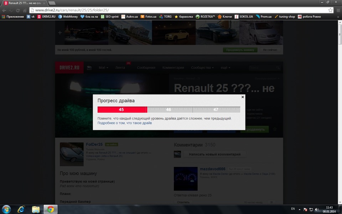Open the робота Ровно bookmark
The width and height of the screenshot is (342, 214).
point(309,17)
